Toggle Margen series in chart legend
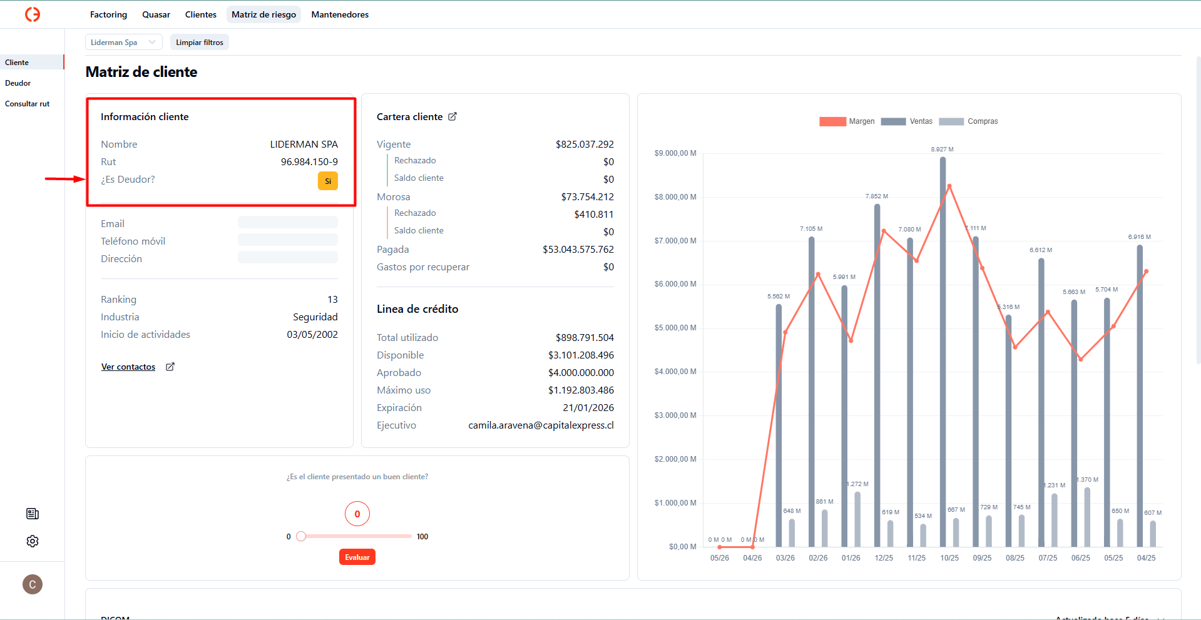This screenshot has height=620, width=1201. pyautogui.click(x=846, y=121)
